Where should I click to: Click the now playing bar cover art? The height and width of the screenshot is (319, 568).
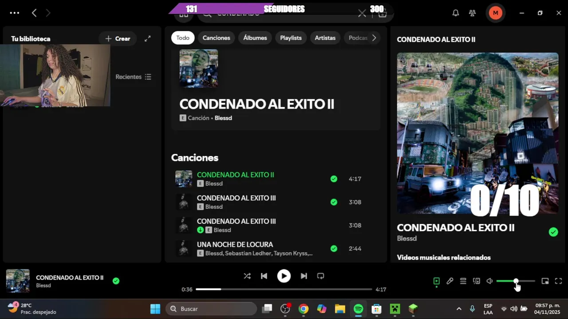click(x=18, y=281)
